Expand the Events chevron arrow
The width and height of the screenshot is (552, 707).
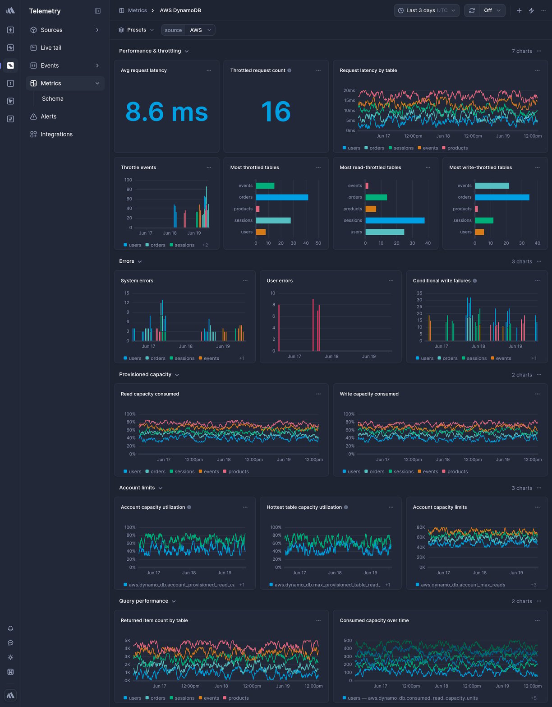[97, 65]
